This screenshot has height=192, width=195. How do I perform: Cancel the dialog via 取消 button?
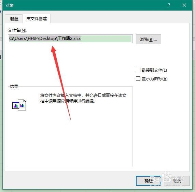[x=177, y=181]
